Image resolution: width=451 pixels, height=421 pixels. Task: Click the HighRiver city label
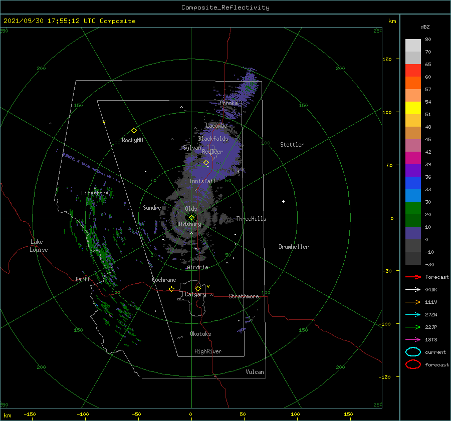208,351
